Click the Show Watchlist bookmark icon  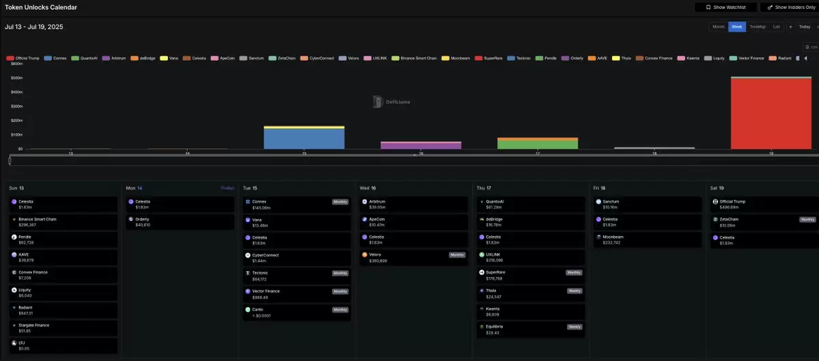708,8
